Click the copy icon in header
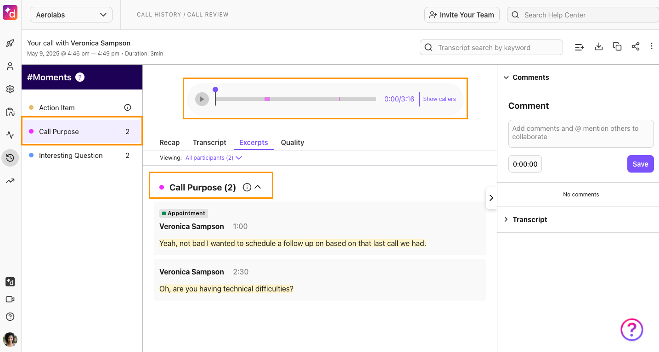The width and height of the screenshot is (659, 352). click(617, 46)
